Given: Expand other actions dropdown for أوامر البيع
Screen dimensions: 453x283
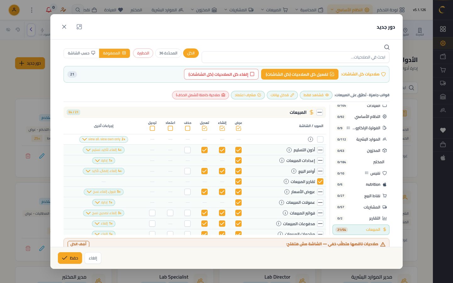Looking at the screenshot, I should coord(103,171).
